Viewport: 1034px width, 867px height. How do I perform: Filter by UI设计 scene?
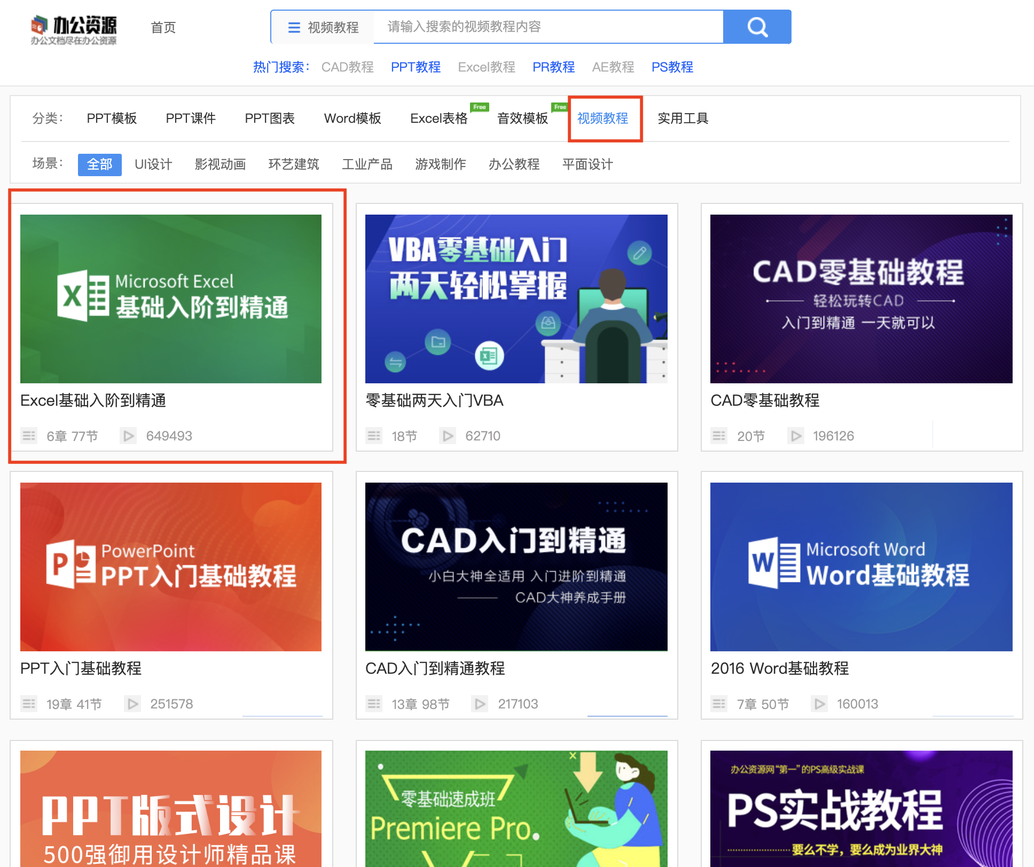(153, 164)
